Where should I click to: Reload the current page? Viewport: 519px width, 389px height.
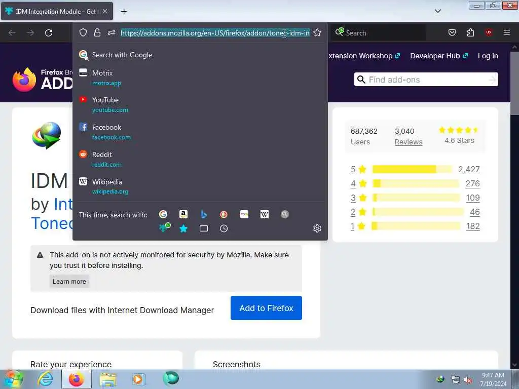click(x=49, y=33)
